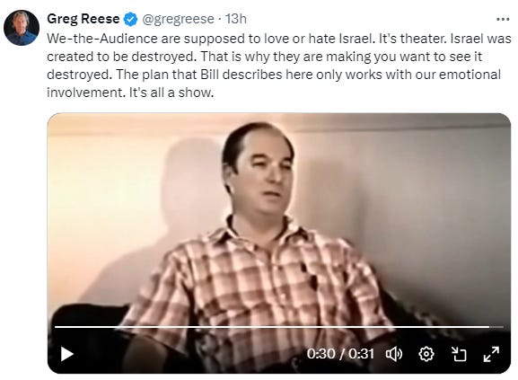This screenshot has height=380, width=518.
Task: Open the picture-in-picture player icon
Action: coord(459,354)
